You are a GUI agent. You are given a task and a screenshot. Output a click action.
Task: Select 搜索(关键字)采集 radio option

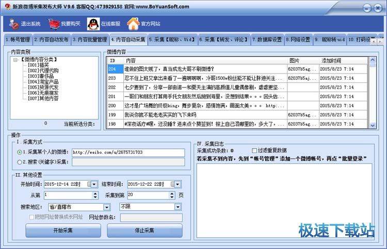(x=20, y=162)
